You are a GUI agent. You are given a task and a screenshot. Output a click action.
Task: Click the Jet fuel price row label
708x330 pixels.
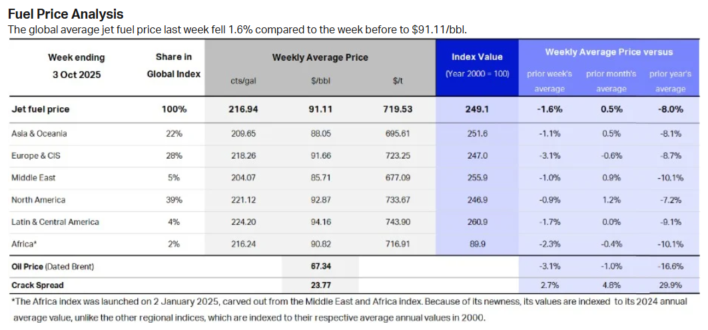point(41,109)
